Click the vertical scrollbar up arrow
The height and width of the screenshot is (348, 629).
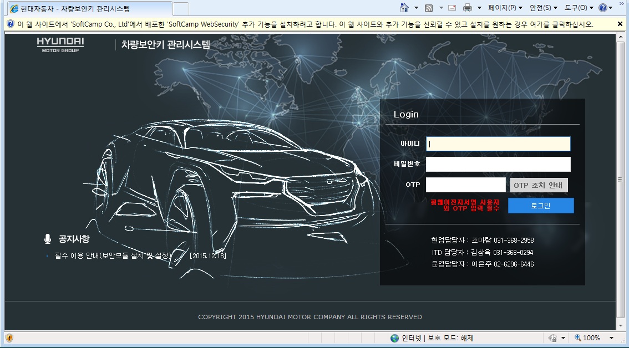[x=620, y=37]
